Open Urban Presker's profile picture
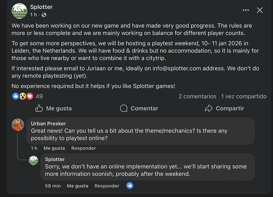The image size is (273, 197). pos(18,125)
